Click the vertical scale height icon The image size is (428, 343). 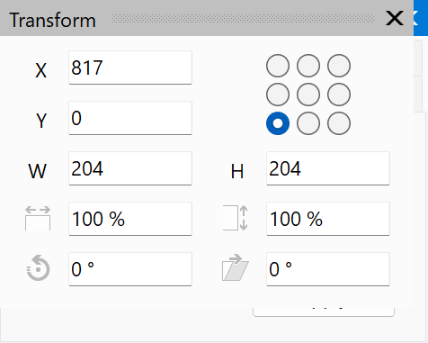coord(236,218)
